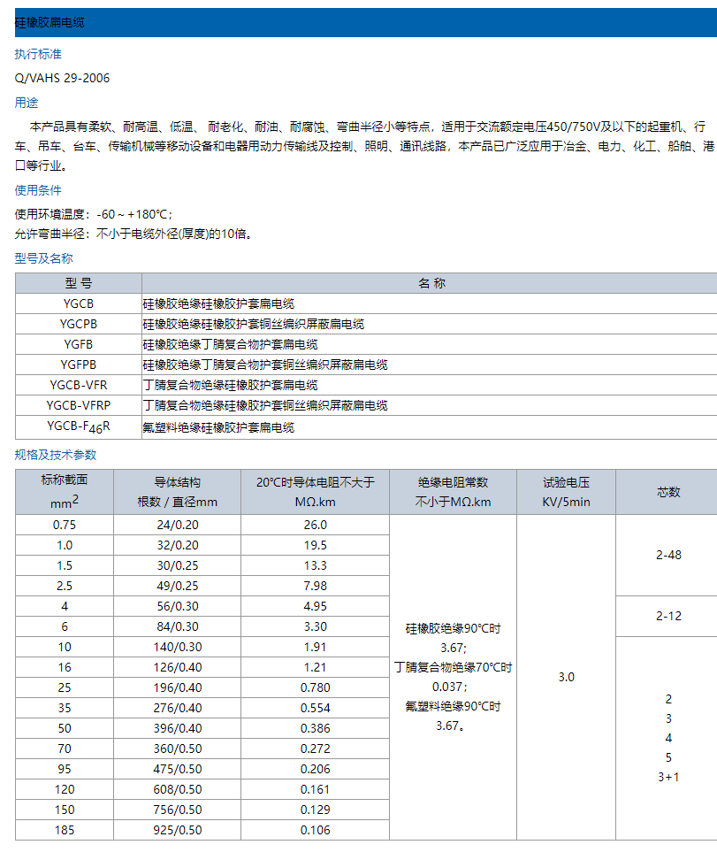Click the 执行标准 section heading
717x860 pixels.
pyautogui.click(x=38, y=54)
